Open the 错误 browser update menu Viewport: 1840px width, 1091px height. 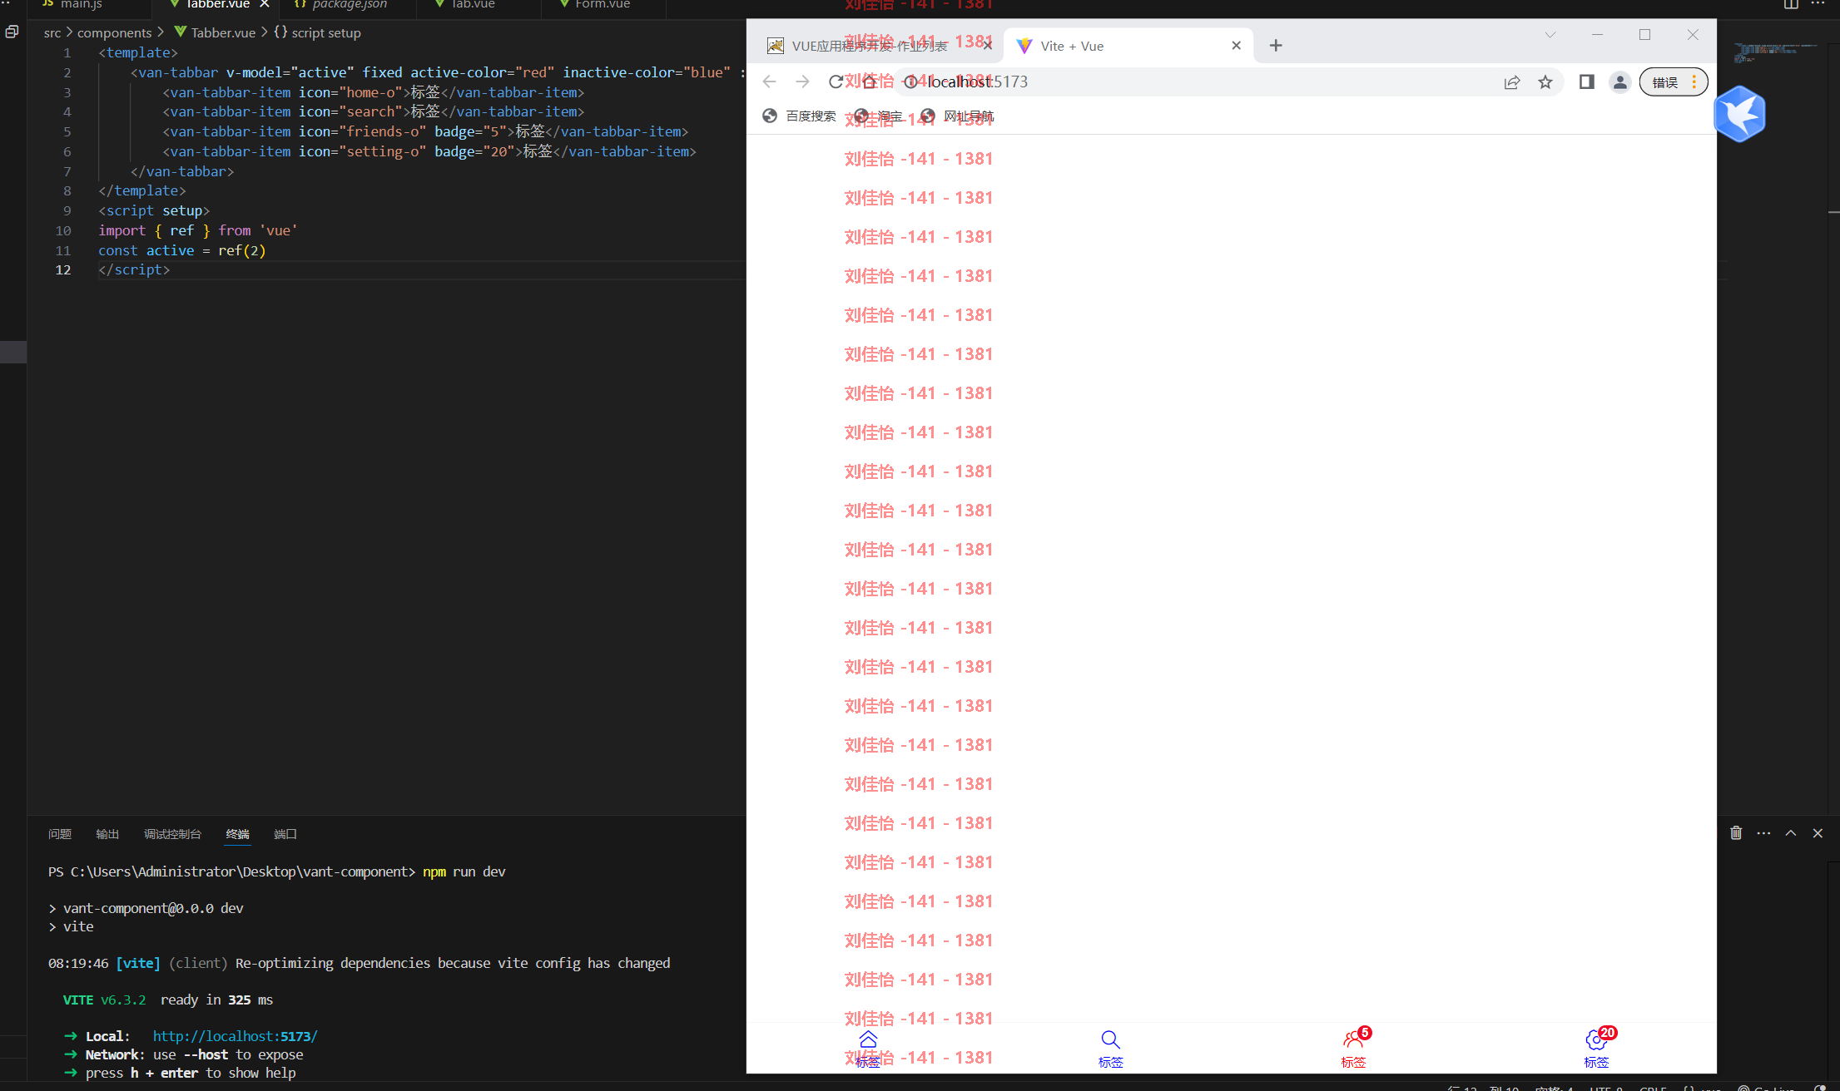1674,81
